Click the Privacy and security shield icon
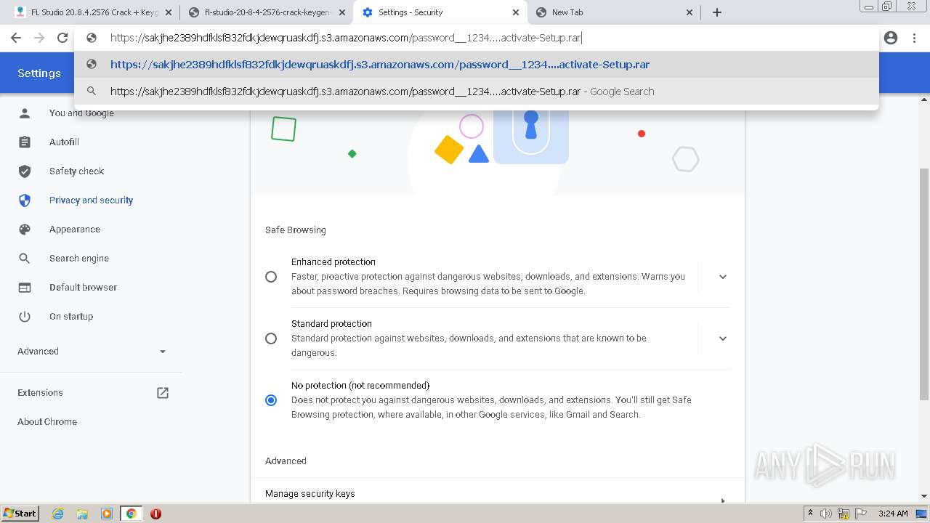930x523 pixels. pos(25,200)
